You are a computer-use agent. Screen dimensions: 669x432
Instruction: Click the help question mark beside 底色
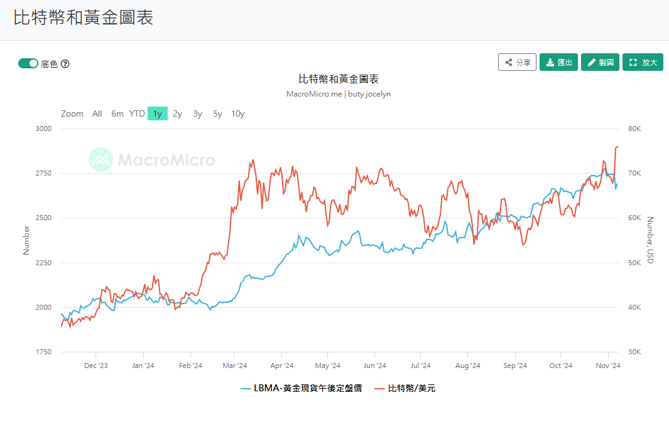tap(65, 64)
